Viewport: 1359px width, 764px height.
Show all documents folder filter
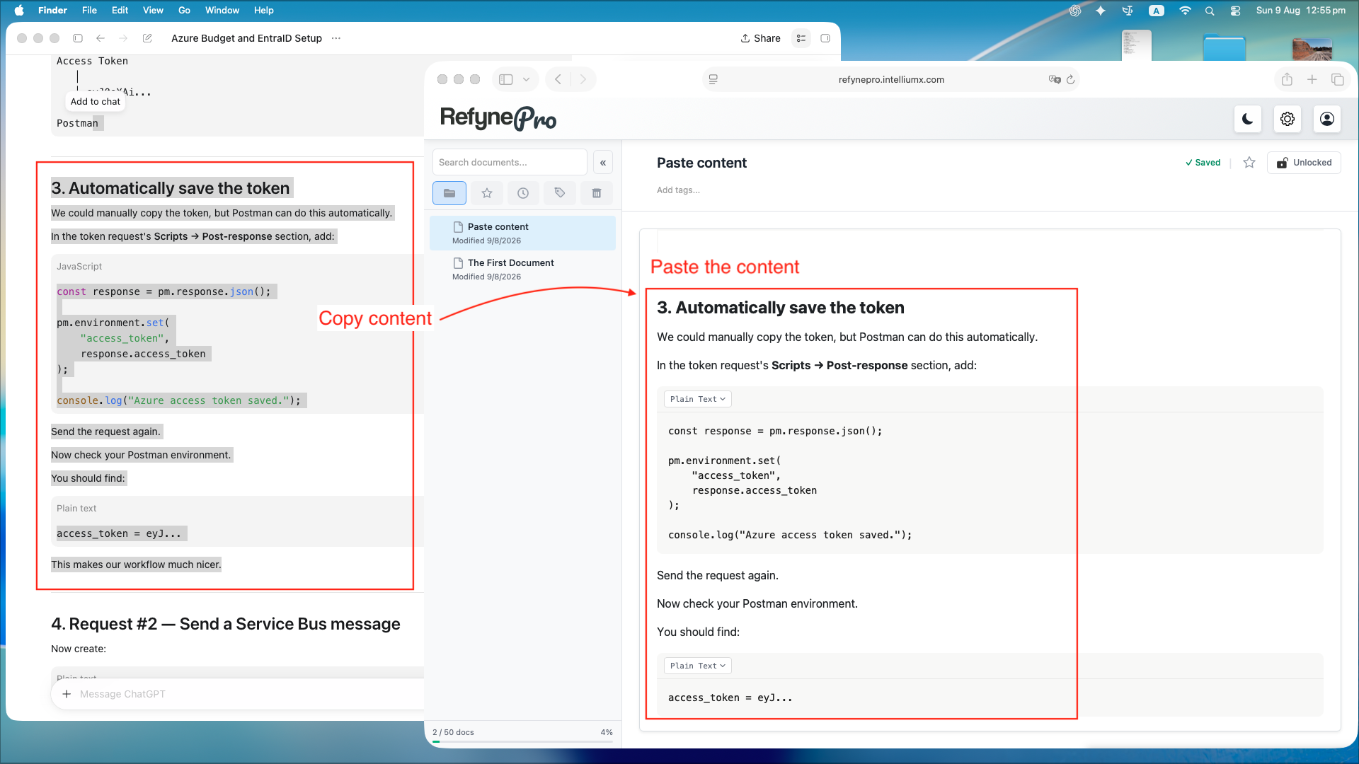(449, 193)
